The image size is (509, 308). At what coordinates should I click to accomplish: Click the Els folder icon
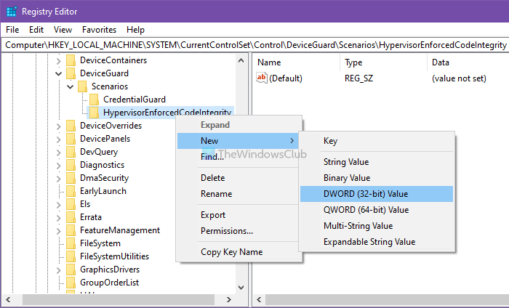click(71, 204)
